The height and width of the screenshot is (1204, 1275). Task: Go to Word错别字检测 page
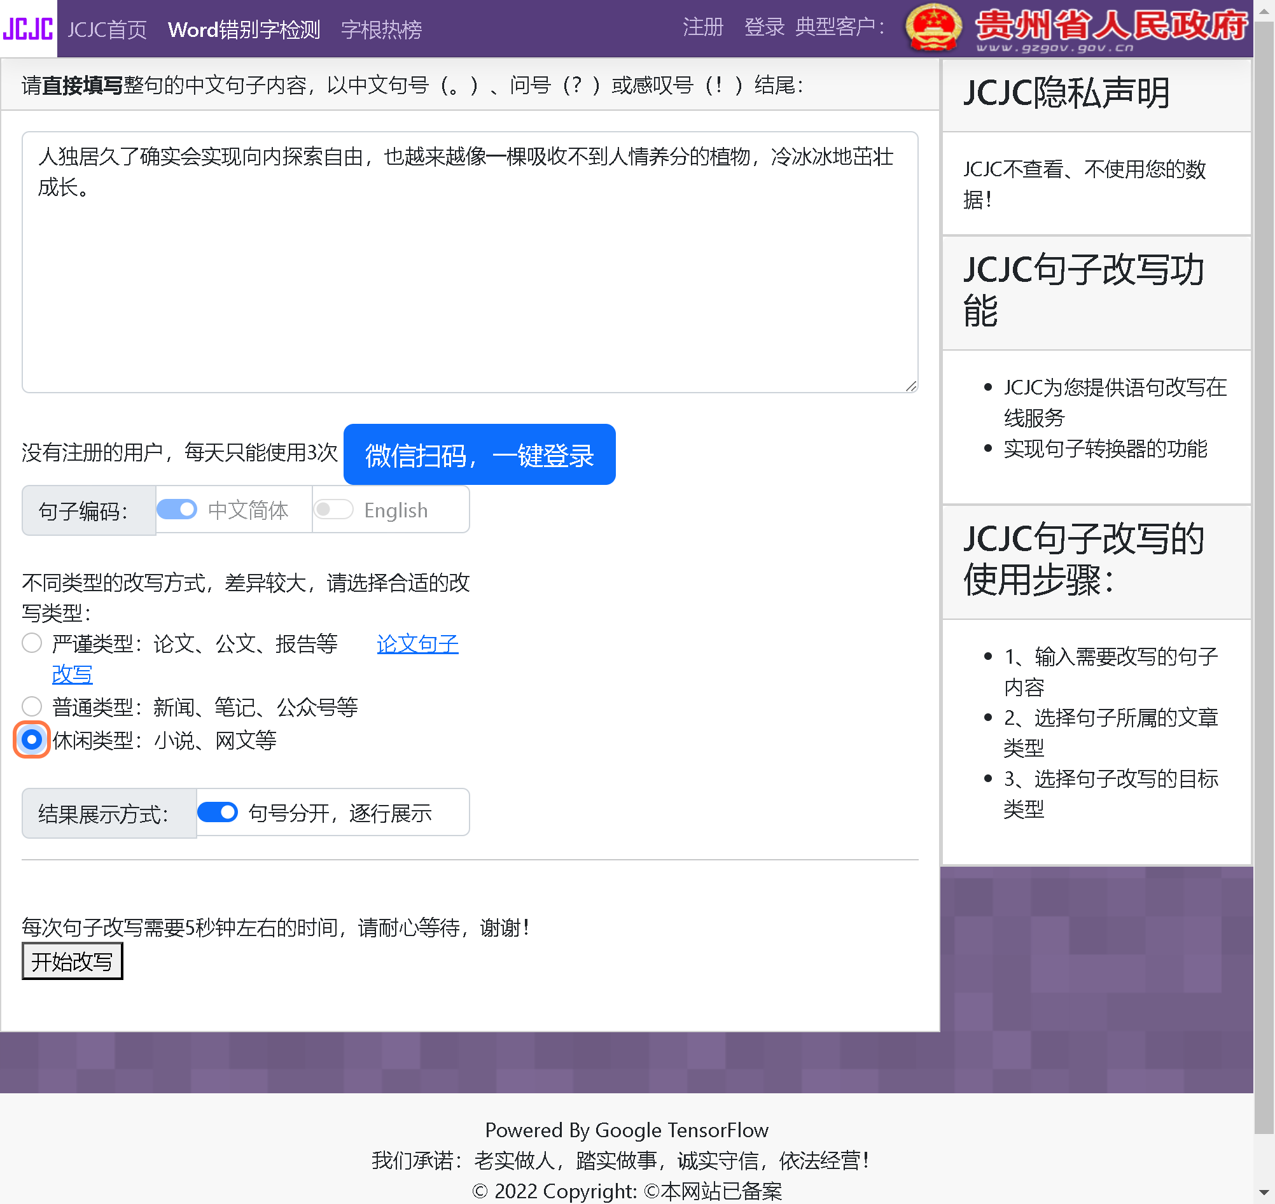(244, 29)
